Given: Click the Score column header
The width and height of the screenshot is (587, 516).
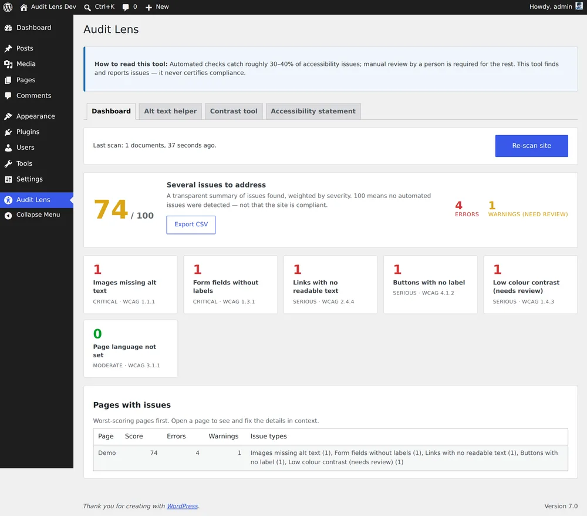Looking at the screenshot, I should pos(134,436).
